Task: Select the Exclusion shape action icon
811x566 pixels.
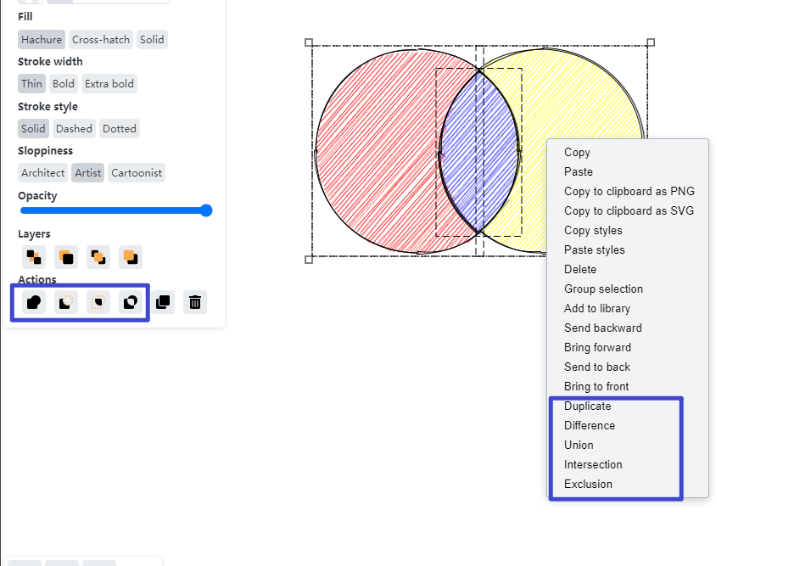Action: [x=130, y=302]
